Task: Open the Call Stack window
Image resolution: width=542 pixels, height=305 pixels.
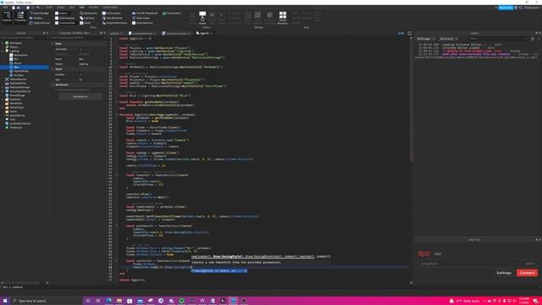Action: coord(87,18)
